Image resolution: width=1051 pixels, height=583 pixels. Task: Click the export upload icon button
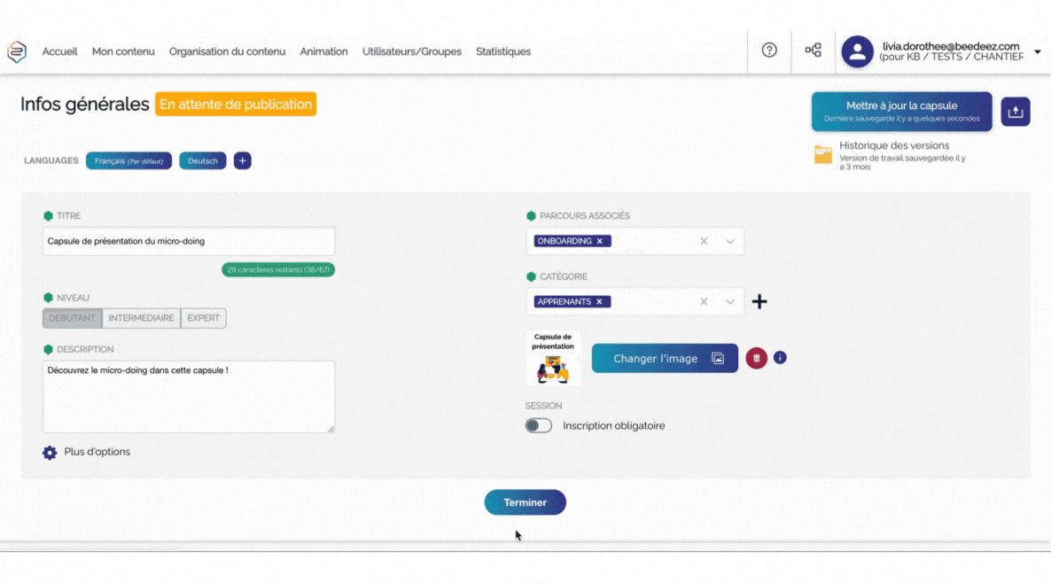click(1016, 112)
